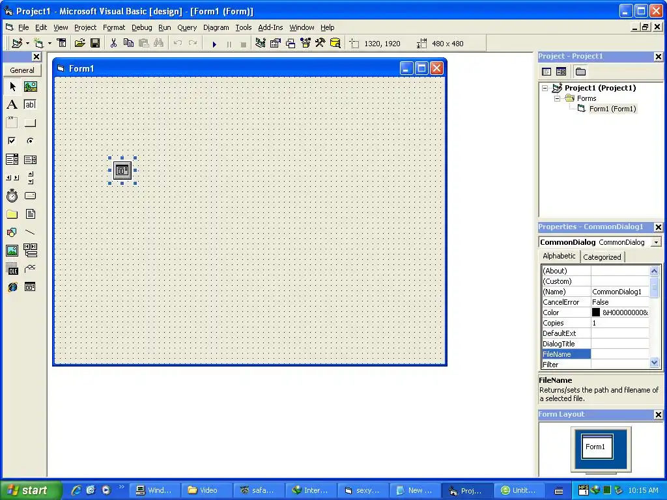
Task: Switch to the Alphabetic tab
Action: point(559,256)
